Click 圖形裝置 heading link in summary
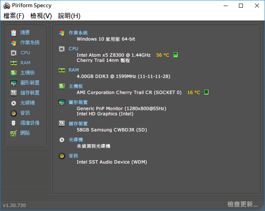This screenshot has width=265, height=211. (x=78, y=102)
